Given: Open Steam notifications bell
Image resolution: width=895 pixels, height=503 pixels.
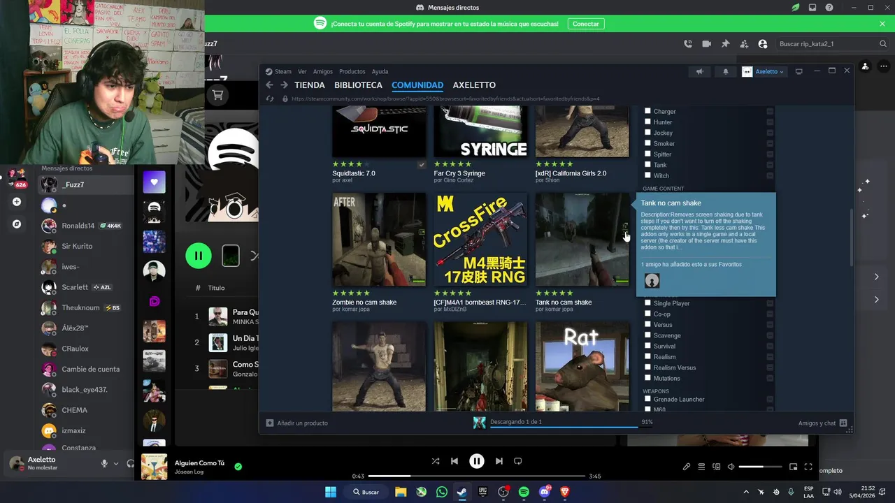Looking at the screenshot, I should click(725, 71).
